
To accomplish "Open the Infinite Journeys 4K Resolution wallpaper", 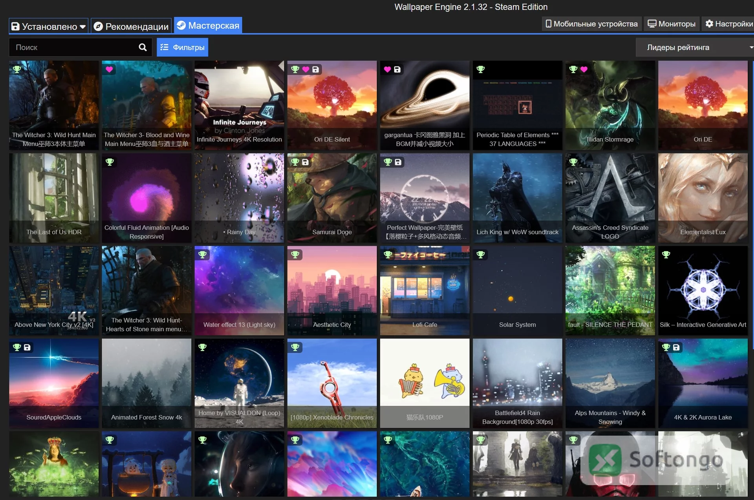I will click(239, 106).
